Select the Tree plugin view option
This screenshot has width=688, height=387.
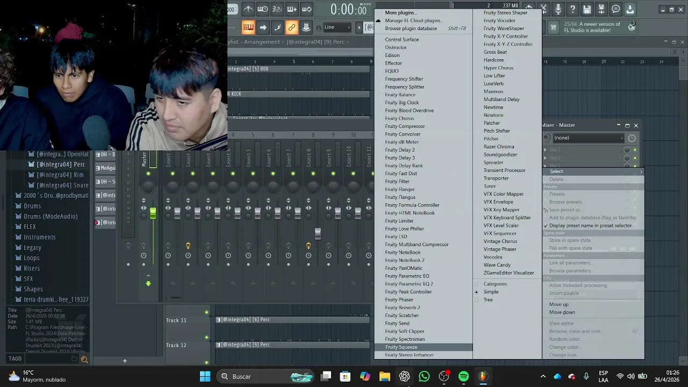(488, 300)
